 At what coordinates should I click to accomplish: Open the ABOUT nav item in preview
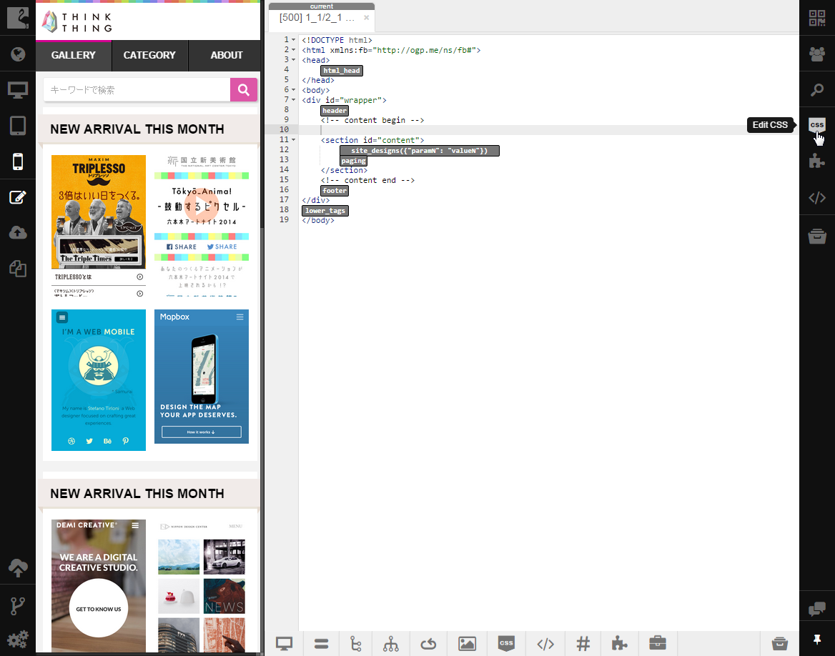point(227,55)
